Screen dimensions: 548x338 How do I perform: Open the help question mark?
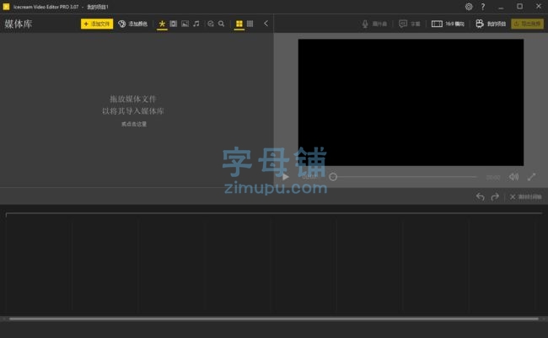pos(483,7)
